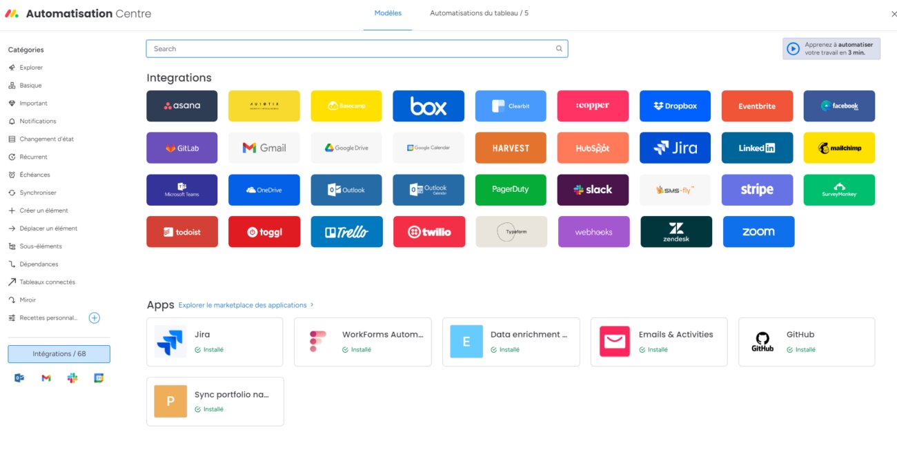
Task: Choose the Clearbit integration tile
Action: [511, 106]
